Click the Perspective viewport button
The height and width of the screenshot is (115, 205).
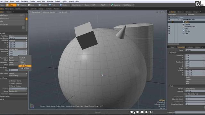click(x=36, y=12)
